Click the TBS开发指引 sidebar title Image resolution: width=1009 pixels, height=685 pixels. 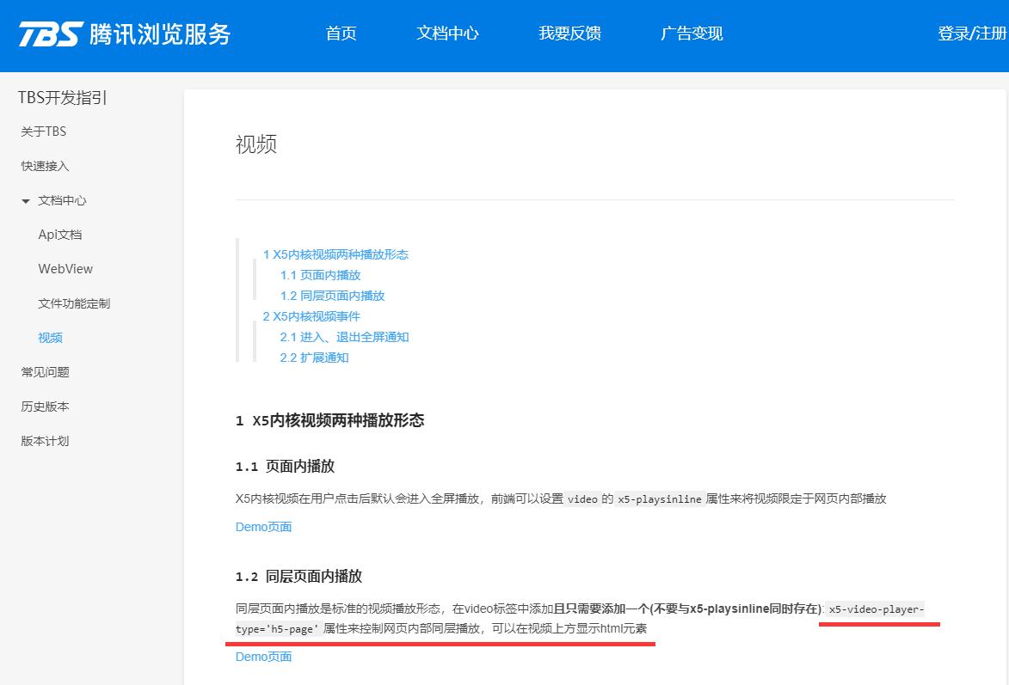coord(63,98)
